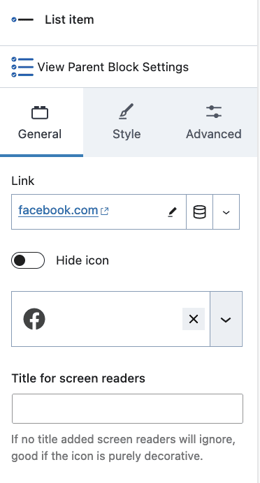Click the List item block icon

click(x=22, y=20)
